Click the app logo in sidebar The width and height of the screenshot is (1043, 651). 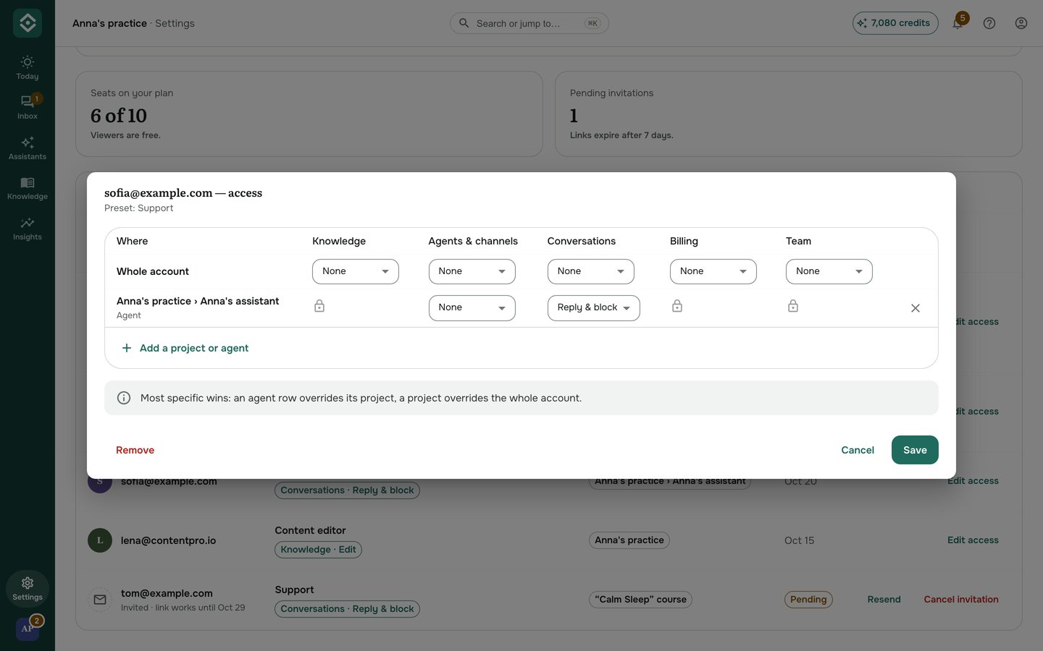(x=28, y=23)
